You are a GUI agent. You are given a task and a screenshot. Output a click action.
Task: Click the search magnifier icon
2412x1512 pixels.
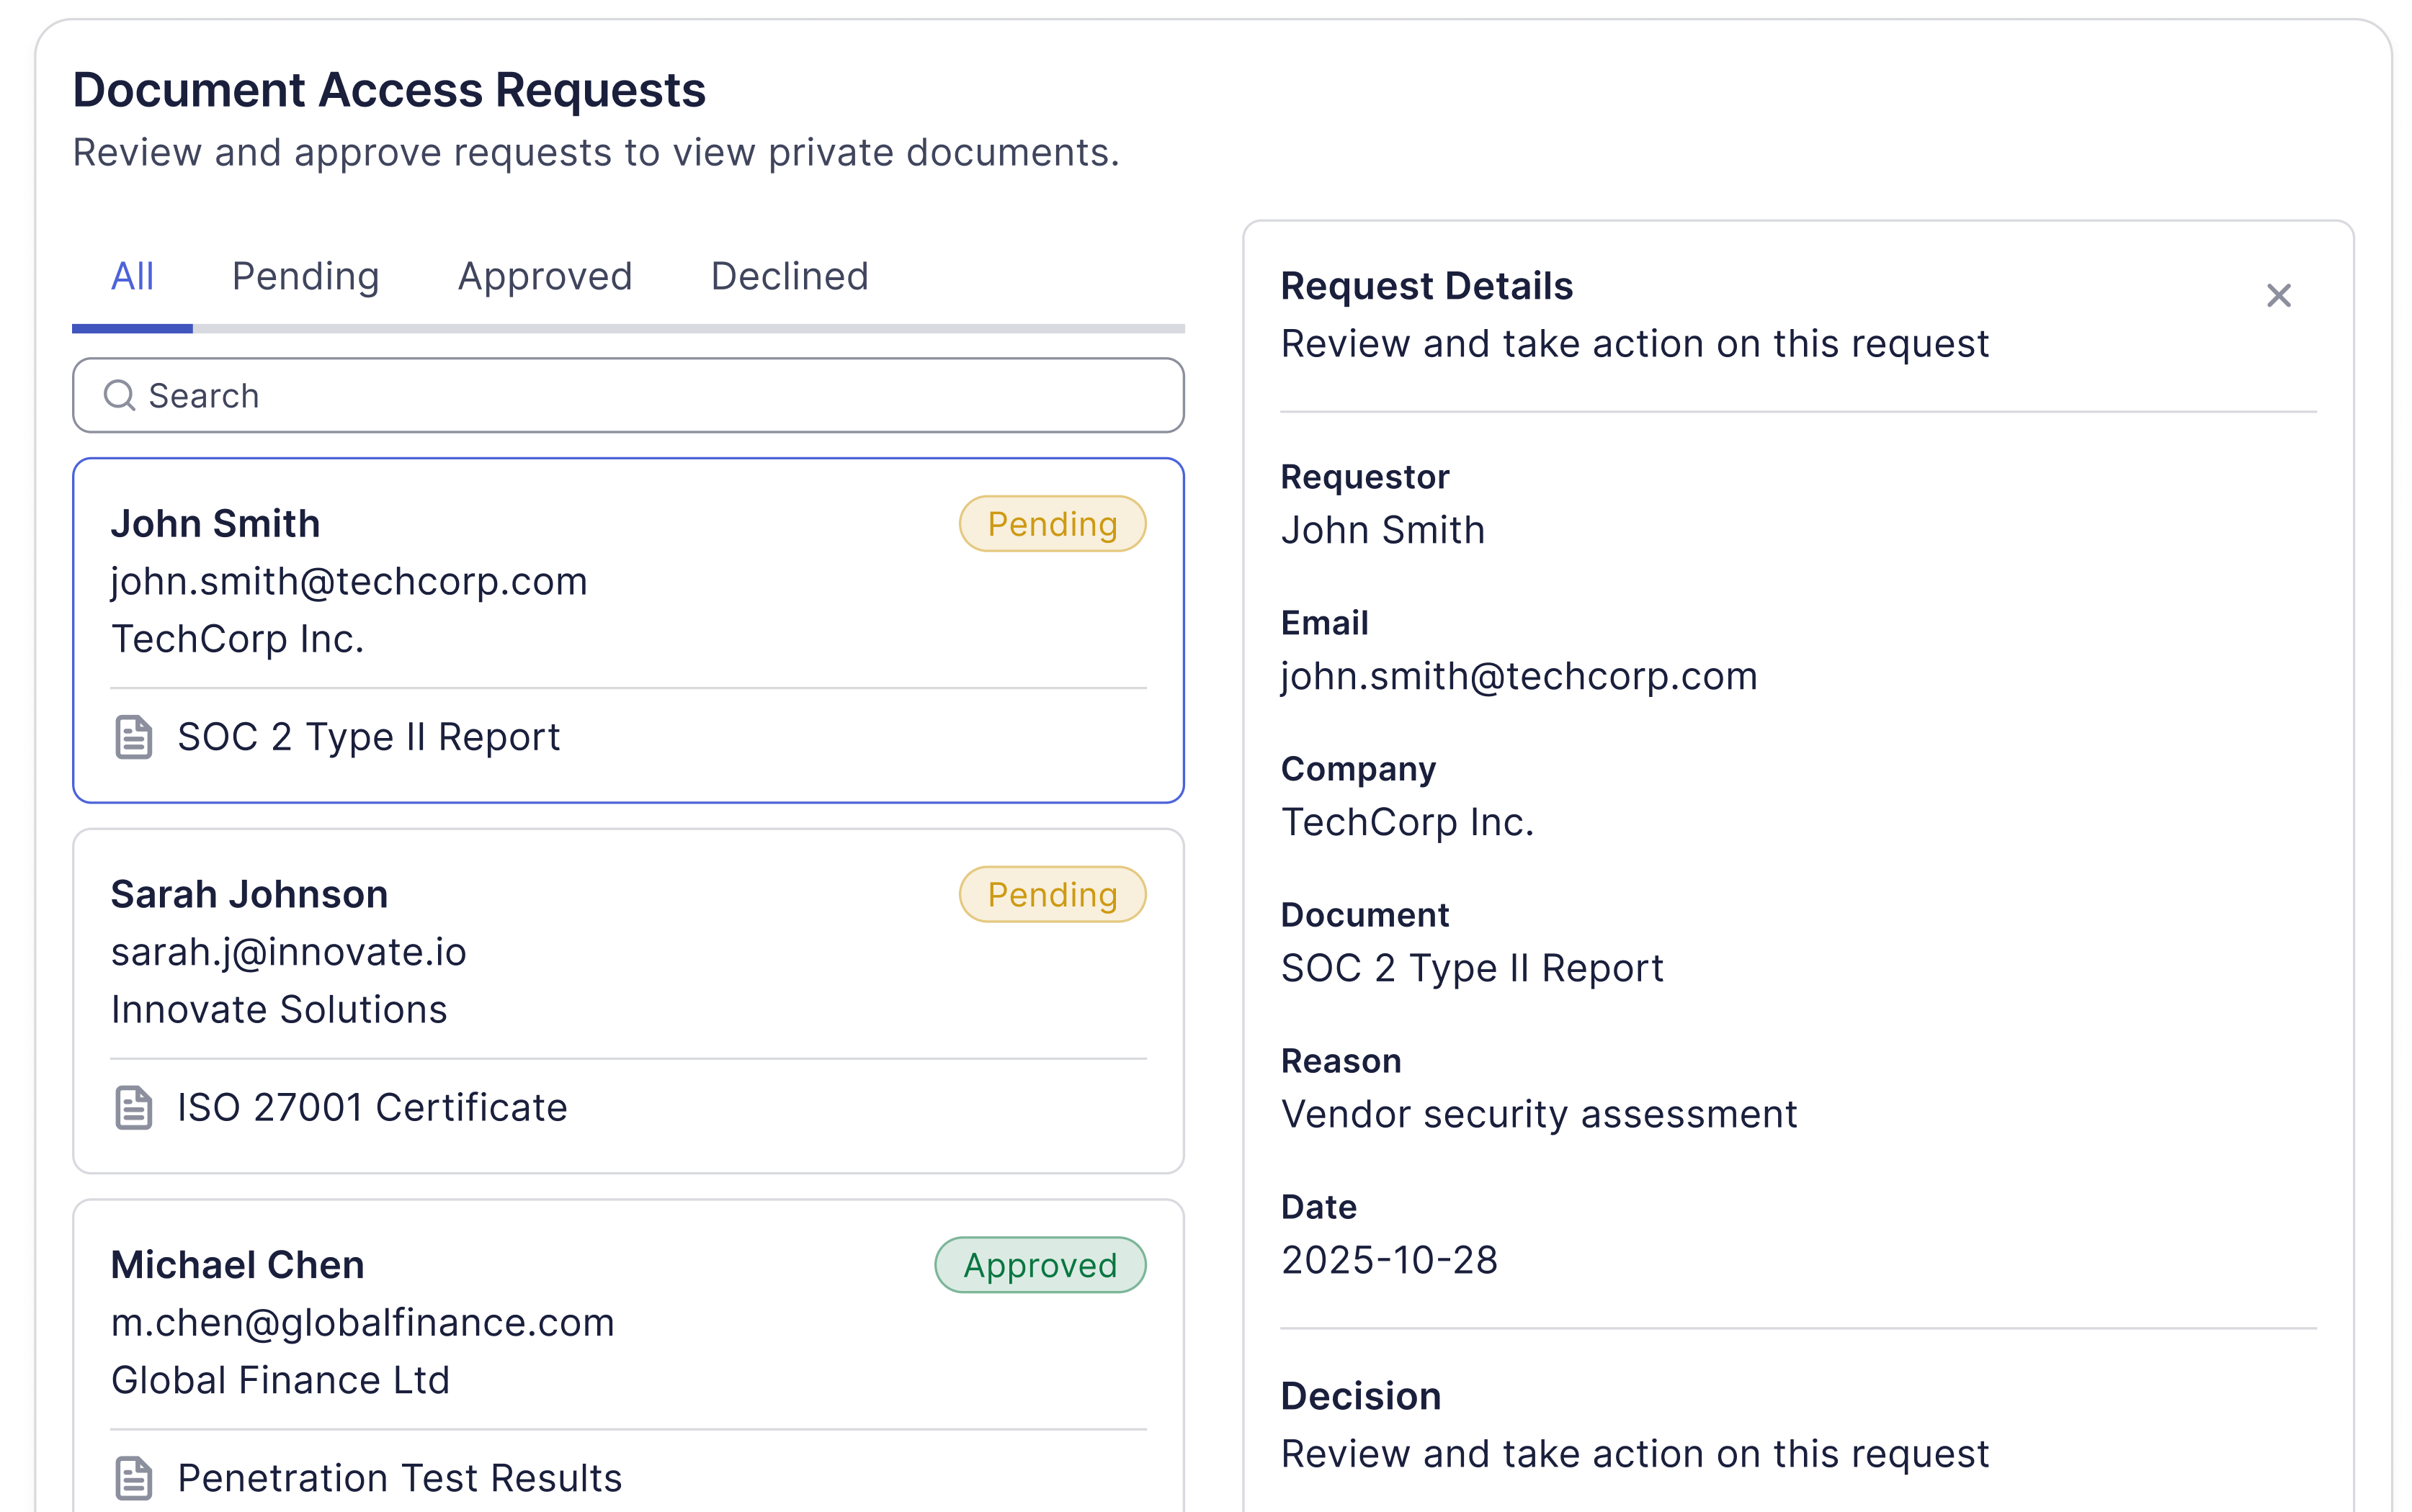click(119, 395)
